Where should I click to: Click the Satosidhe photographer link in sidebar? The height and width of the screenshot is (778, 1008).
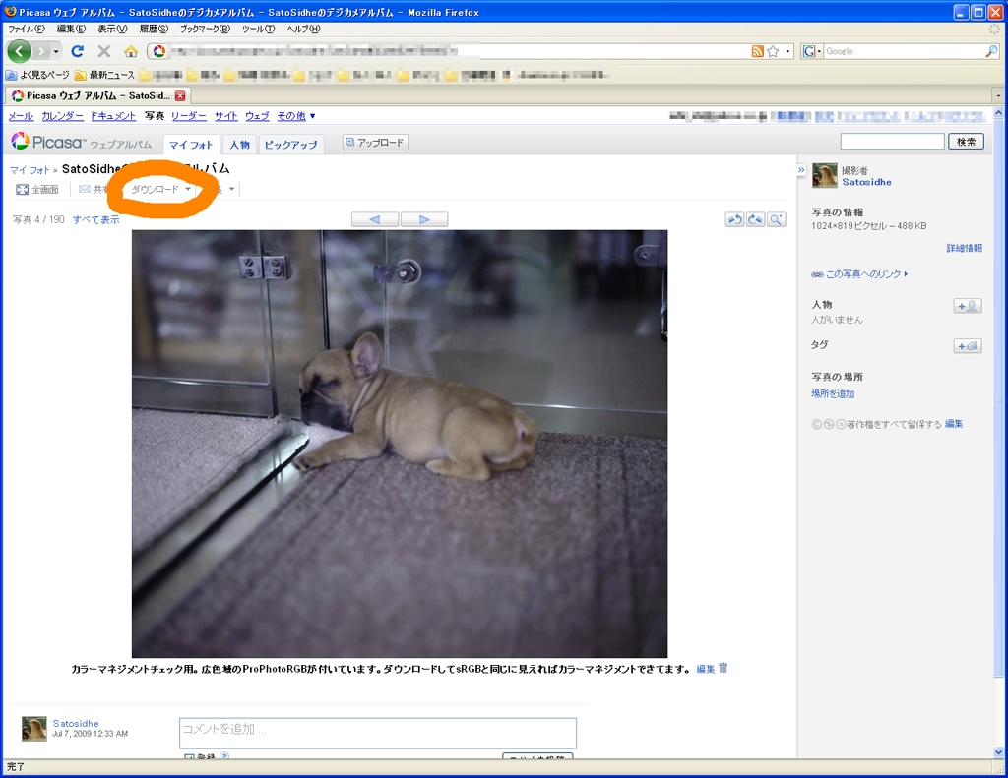(x=866, y=182)
